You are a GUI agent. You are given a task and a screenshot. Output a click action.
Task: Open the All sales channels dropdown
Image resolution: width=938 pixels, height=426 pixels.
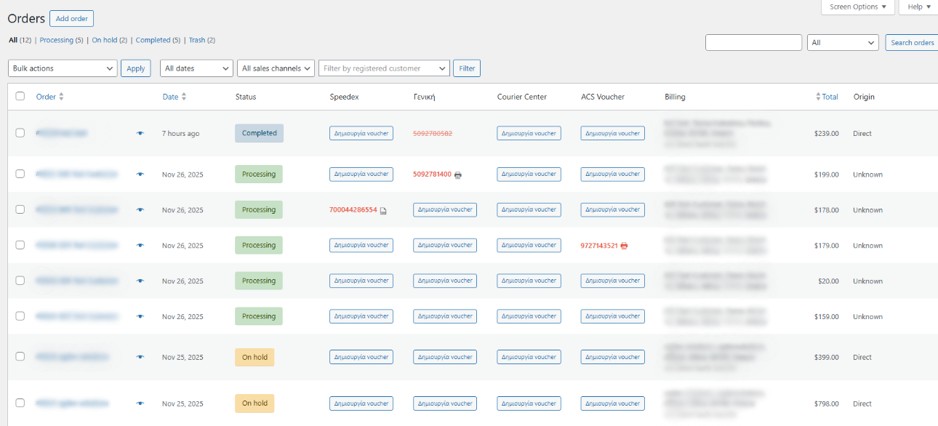coord(276,68)
